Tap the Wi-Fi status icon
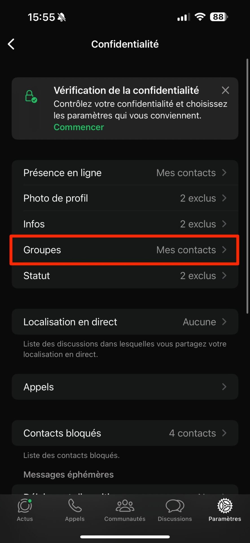The height and width of the screenshot is (543, 250). pos(200,17)
